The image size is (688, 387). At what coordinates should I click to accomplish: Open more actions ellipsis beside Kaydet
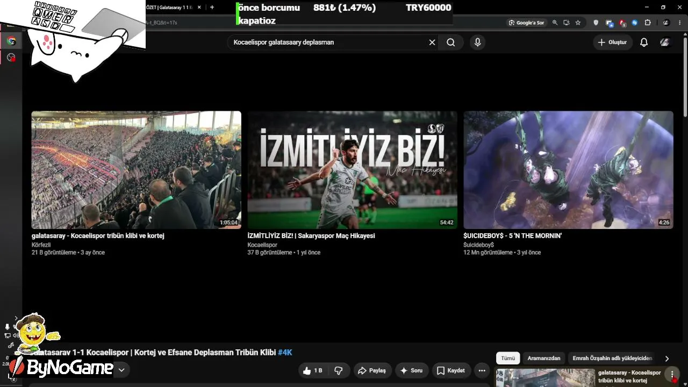(482, 370)
